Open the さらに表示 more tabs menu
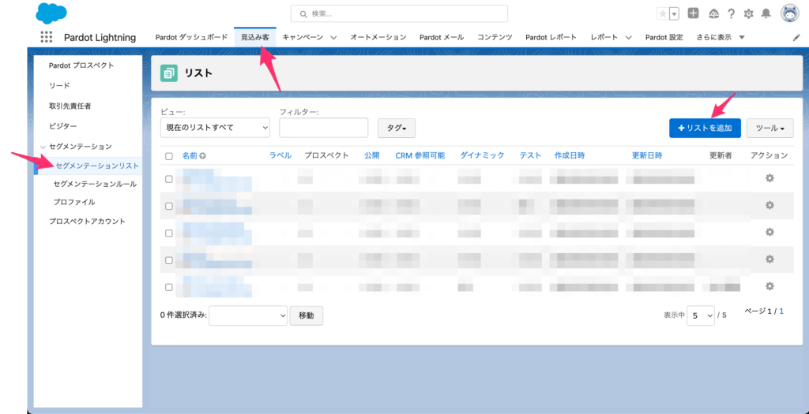 click(721, 37)
